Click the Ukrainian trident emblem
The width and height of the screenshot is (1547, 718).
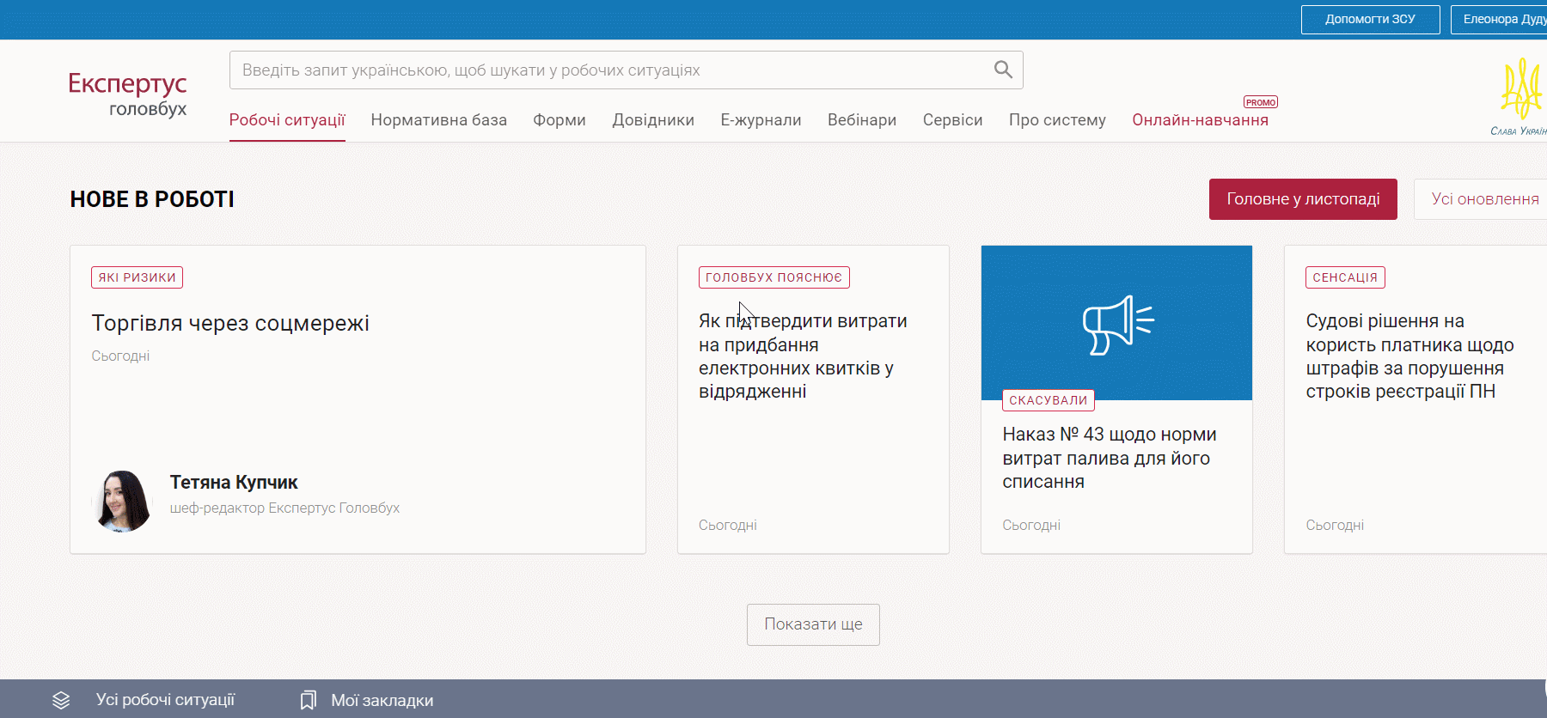[1520, 89]
